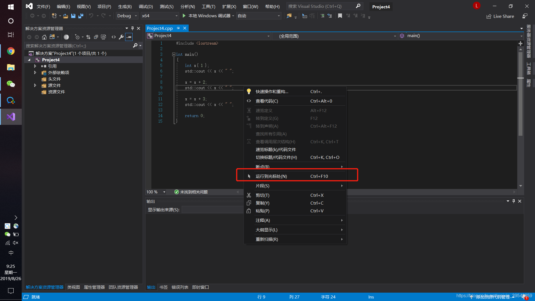This screenshot has width=535, height=301.
Task: Click the comment selection toolbar icon
Action: click(322, 16)
